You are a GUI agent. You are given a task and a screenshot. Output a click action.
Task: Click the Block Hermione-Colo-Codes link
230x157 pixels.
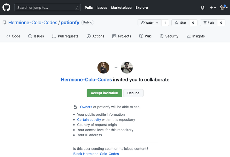tap(96, 154)
